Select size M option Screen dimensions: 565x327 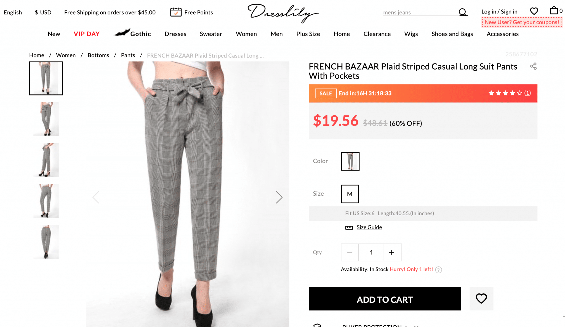pyautogui.click(x=350, y=194)
